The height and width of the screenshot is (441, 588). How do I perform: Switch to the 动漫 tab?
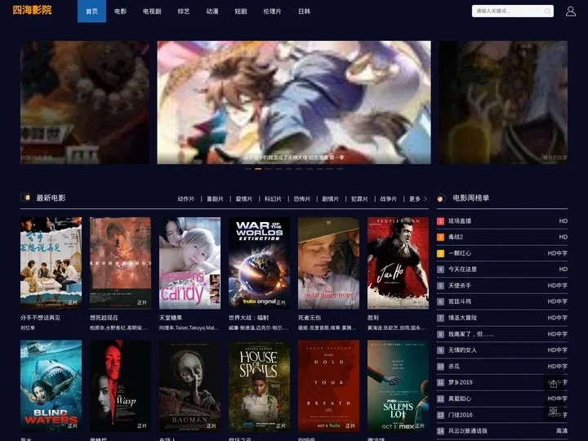tap(212, 11)
